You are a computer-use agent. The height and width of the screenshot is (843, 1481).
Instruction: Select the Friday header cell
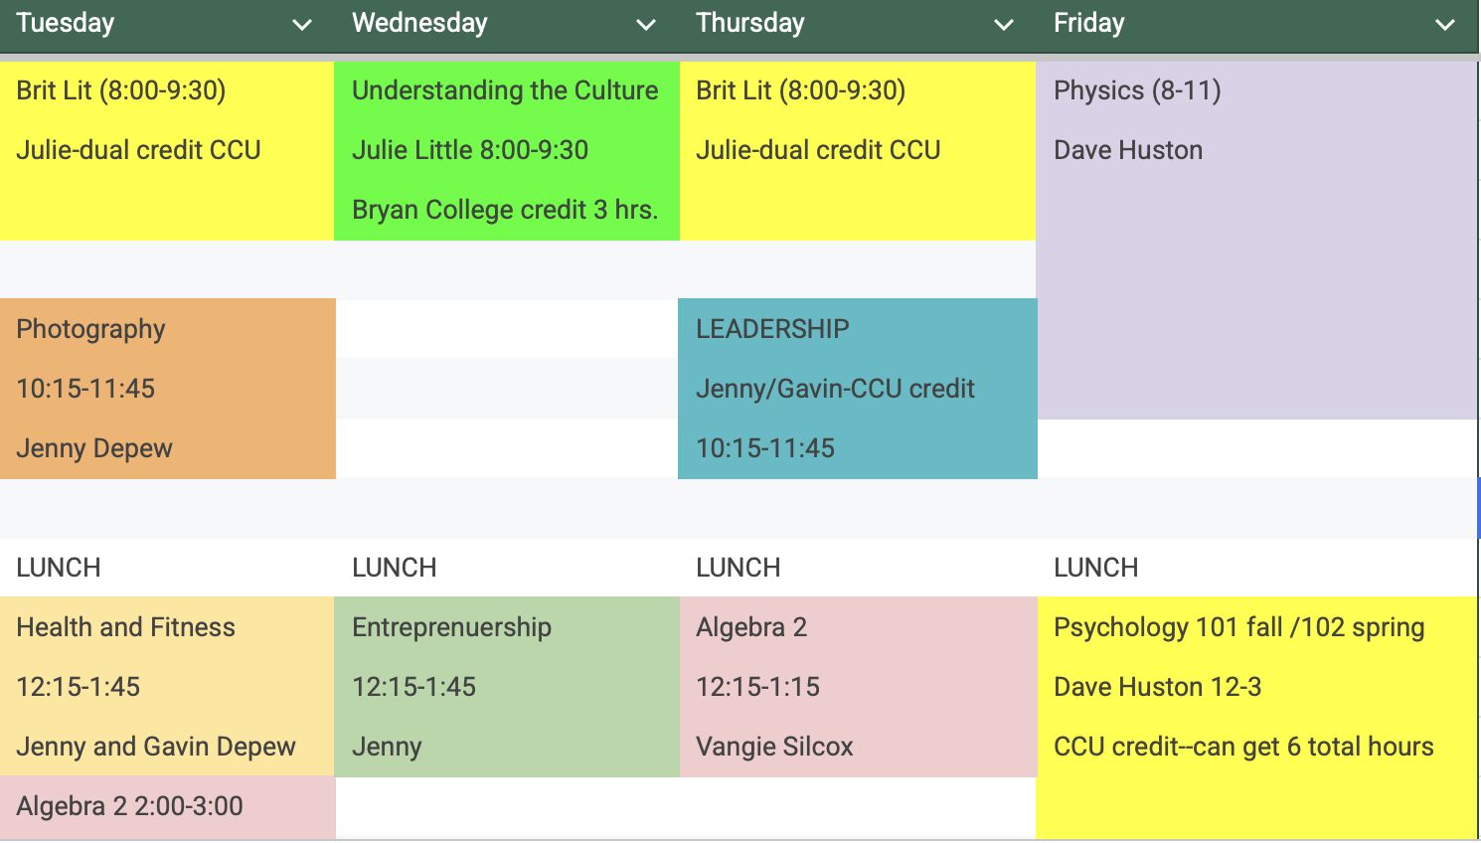tap(1257, 26)
